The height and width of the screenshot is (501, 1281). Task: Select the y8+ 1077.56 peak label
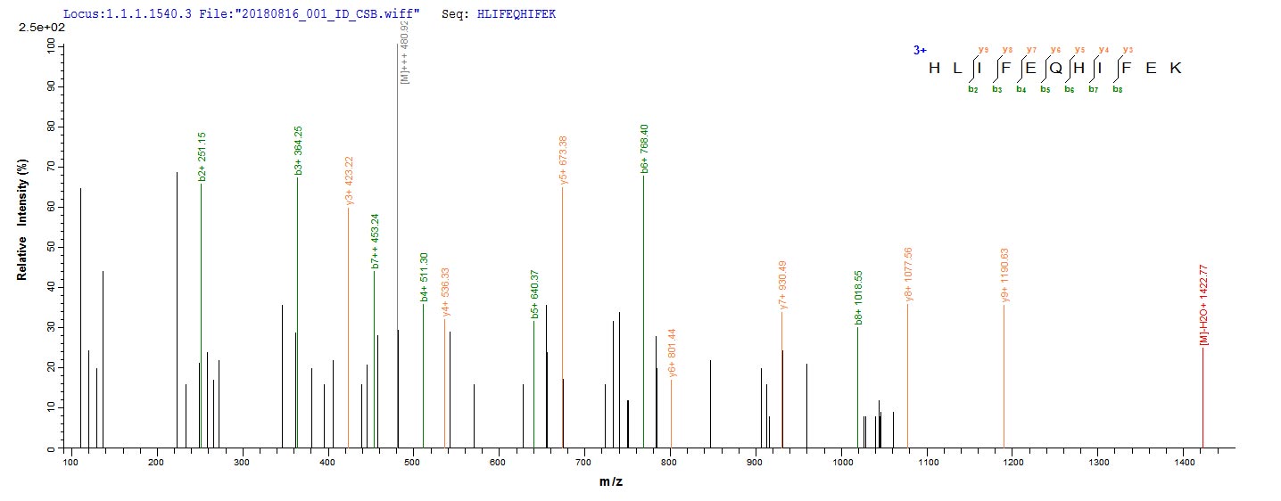pyautogui.click(x=909, y=276)
